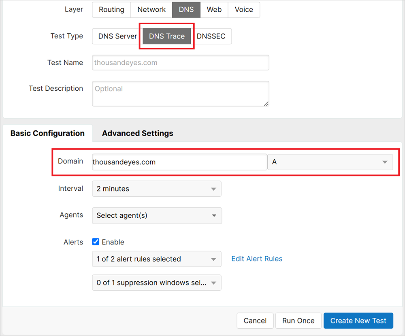Uncheck the Enable alerts checkbox
This screenshot has height=336, width=405.
tap(96, 242)
